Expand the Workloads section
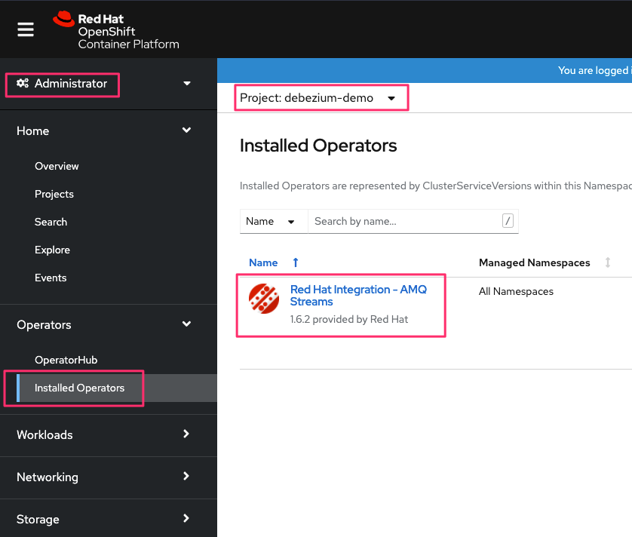 [103, 434]
